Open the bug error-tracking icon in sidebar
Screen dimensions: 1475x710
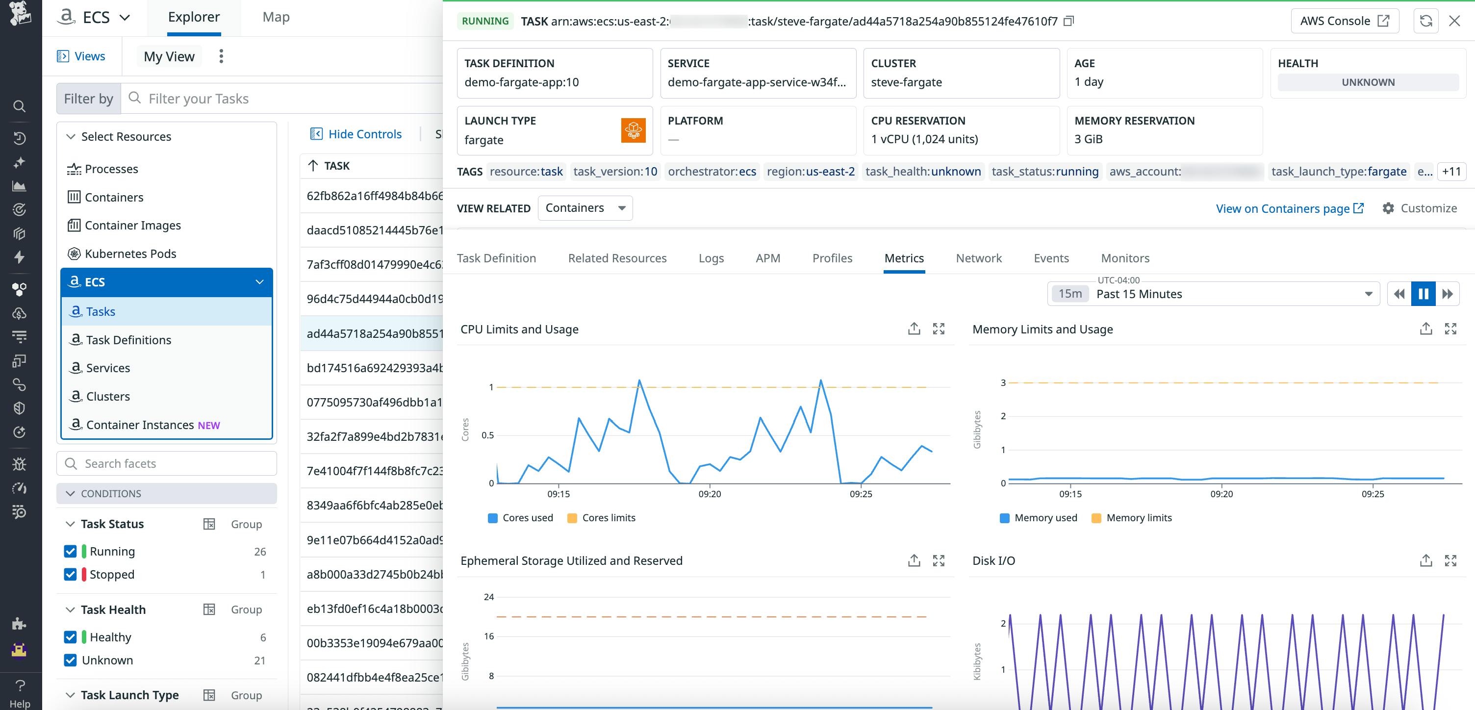click(20, 464)
